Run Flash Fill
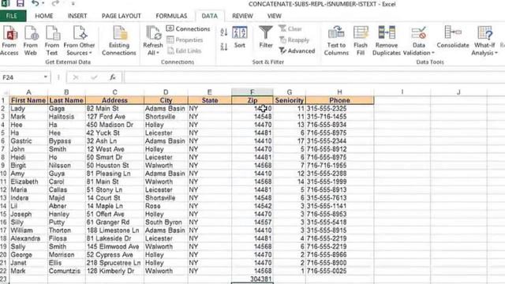 coord(361,41)
